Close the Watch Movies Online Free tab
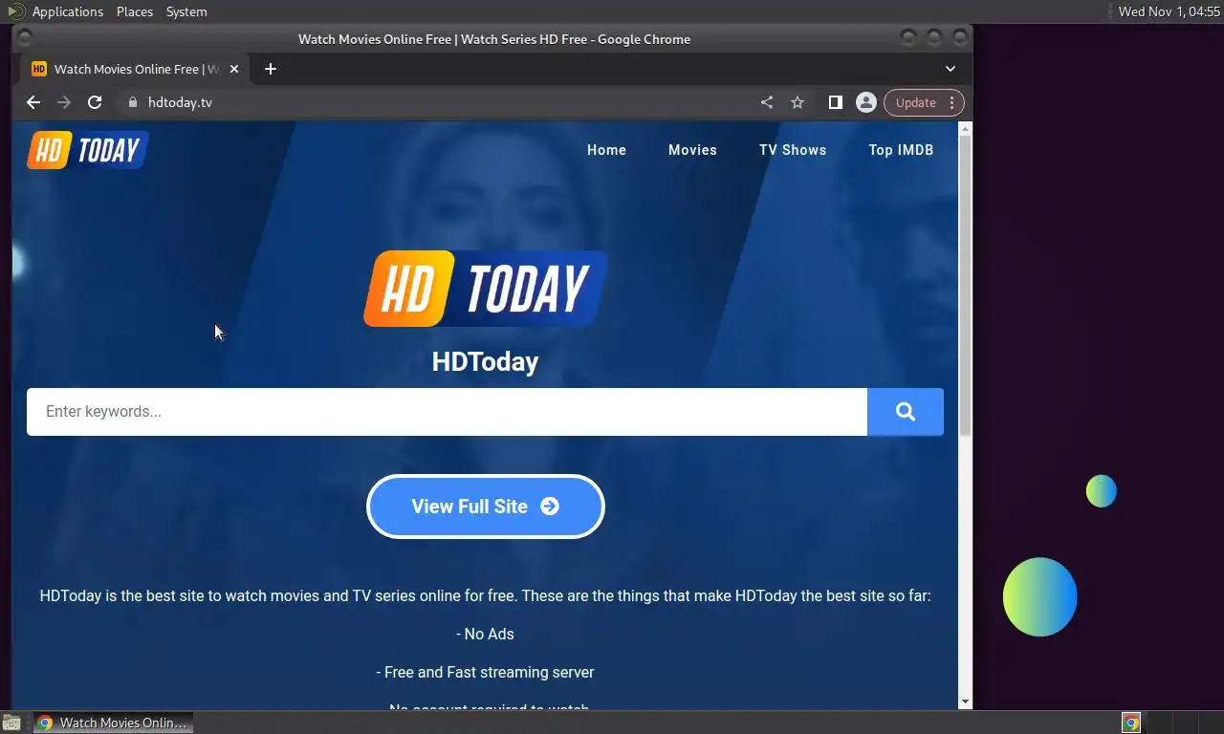The image size is (1224, 734). [234, 69]
